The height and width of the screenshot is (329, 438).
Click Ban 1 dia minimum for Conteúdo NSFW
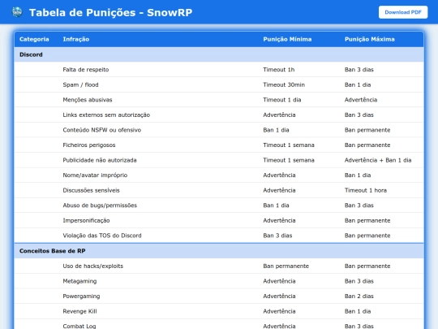[x=276, y=130]
